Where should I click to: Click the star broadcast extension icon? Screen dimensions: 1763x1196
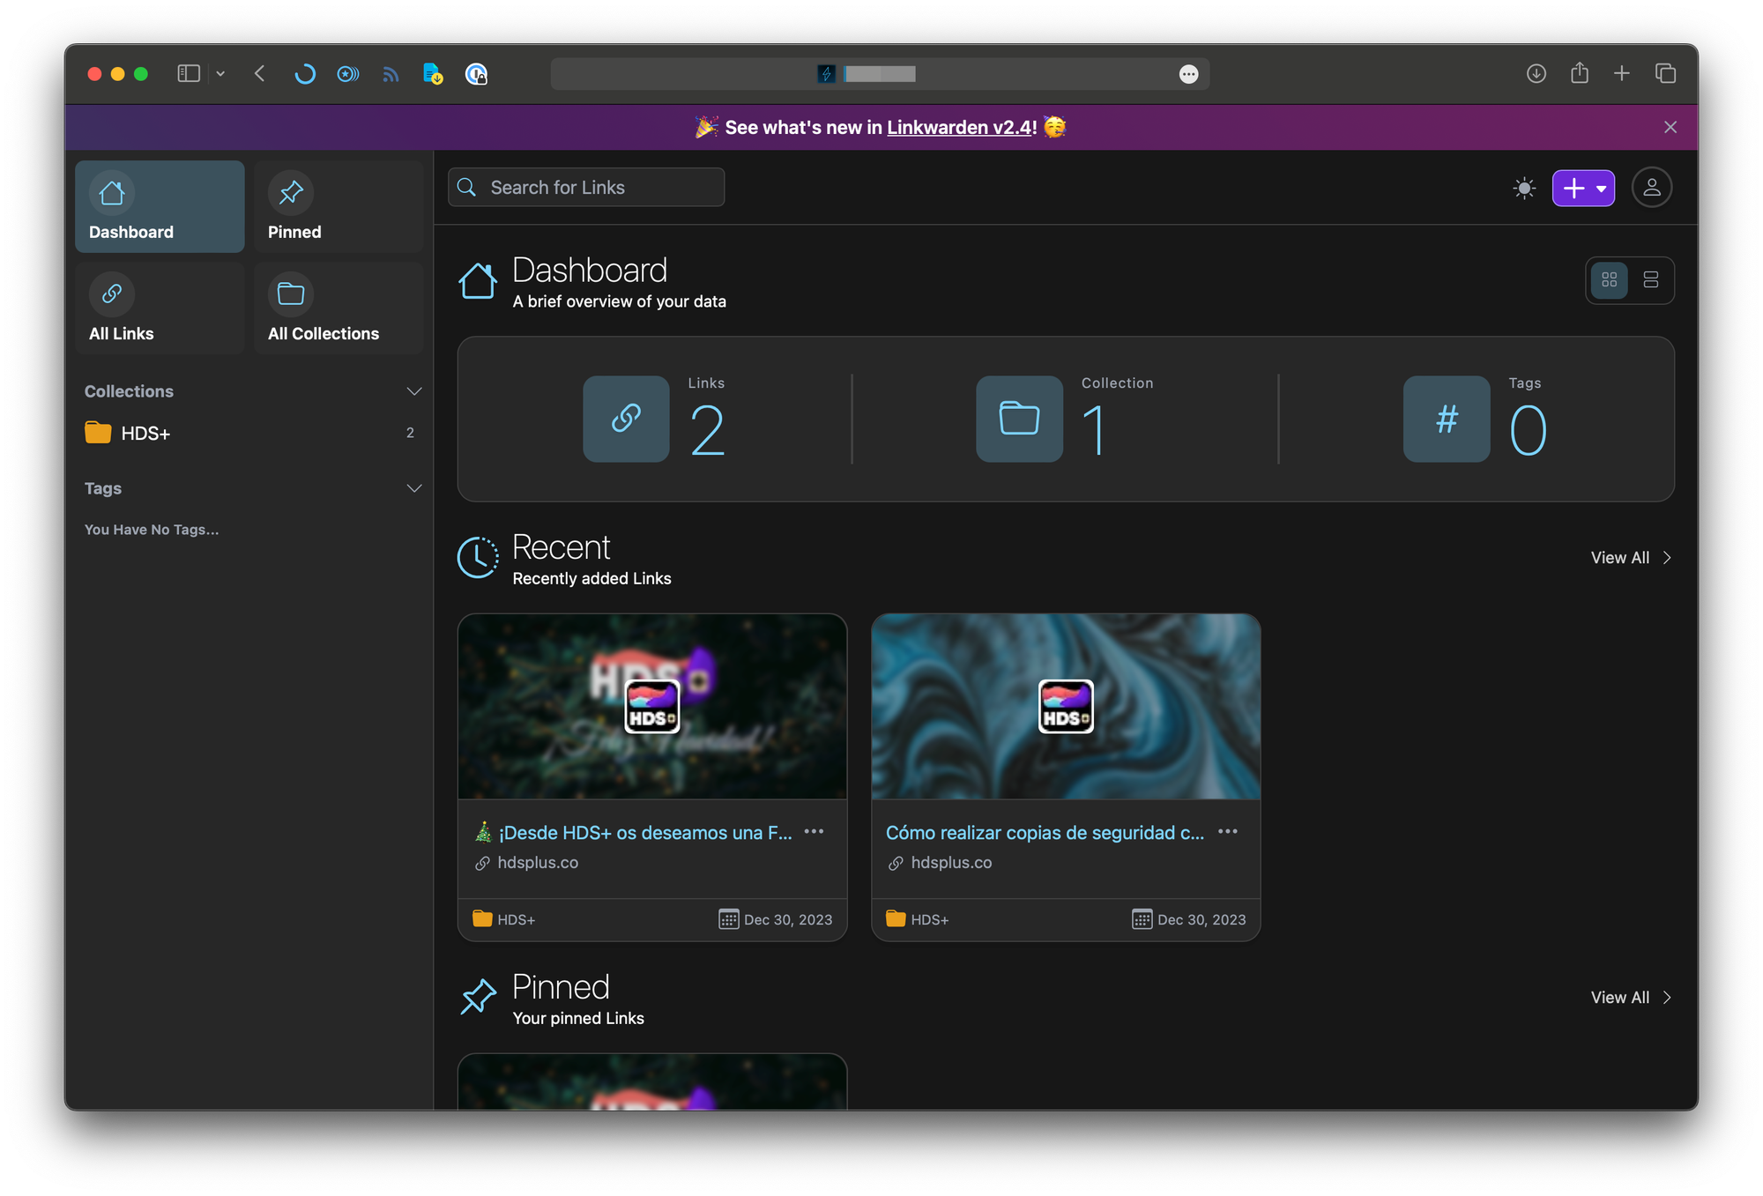point(348,74)
